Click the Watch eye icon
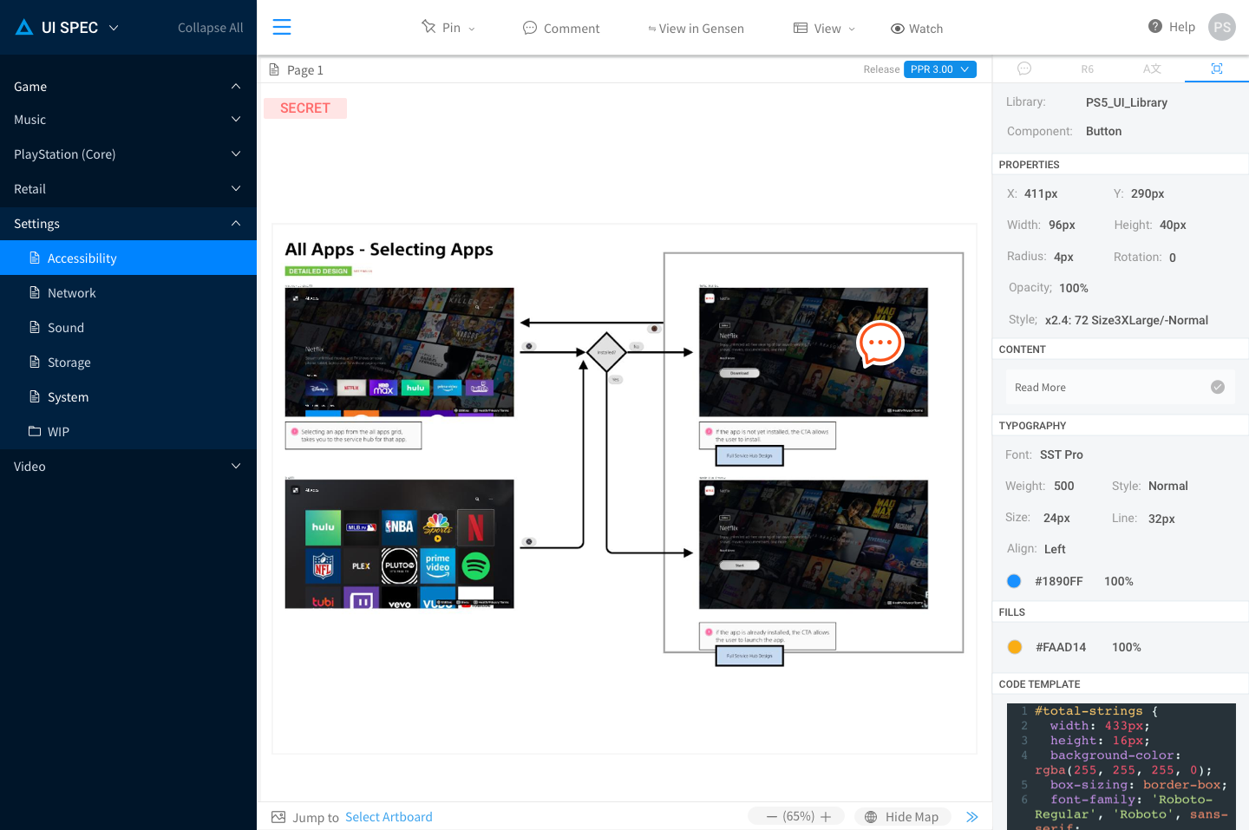Screen dimensions: 1249x830 pyautogui.click(x=898, y=29)
